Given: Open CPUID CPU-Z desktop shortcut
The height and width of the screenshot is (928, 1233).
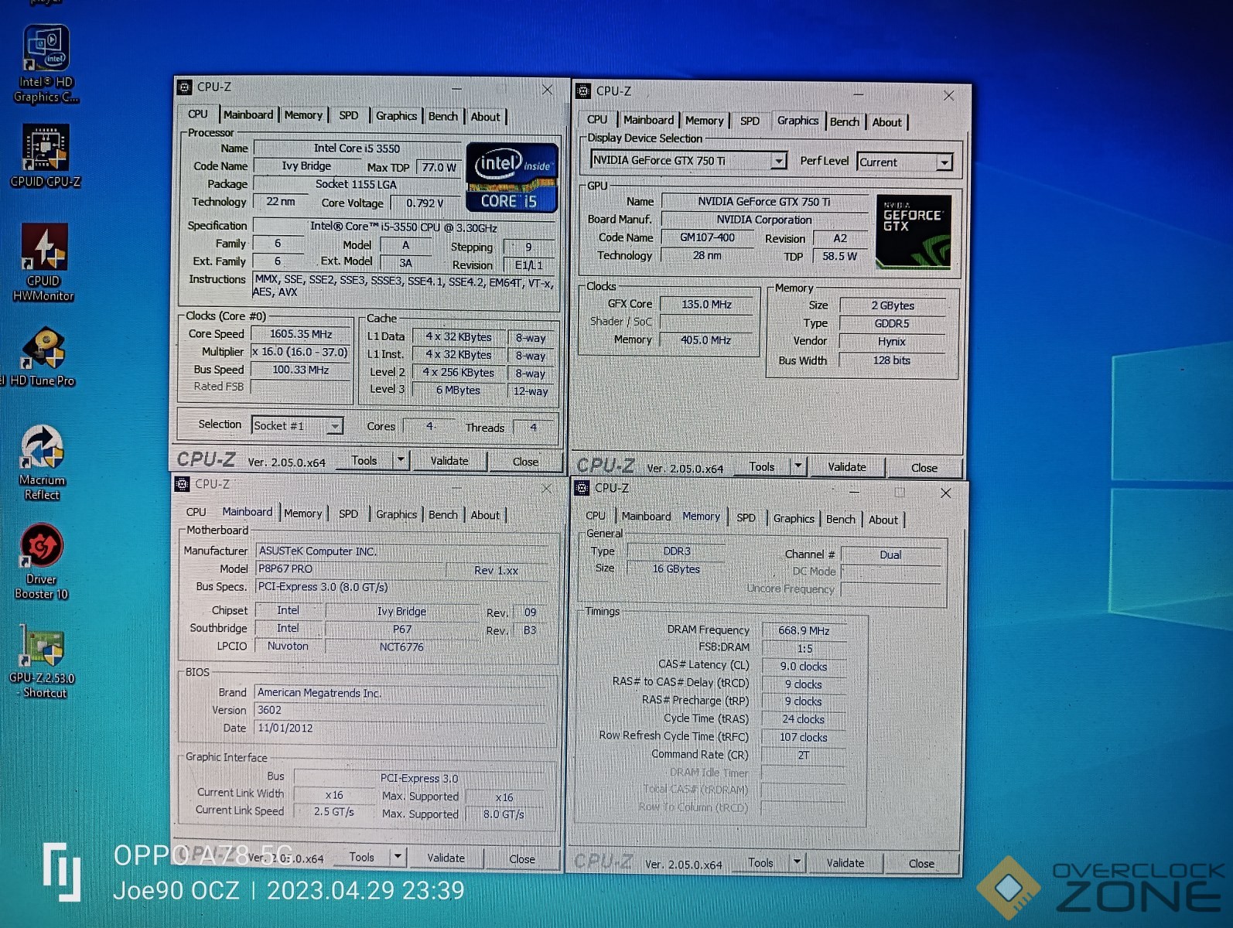Looking at the screenshot, I should 46,155.
